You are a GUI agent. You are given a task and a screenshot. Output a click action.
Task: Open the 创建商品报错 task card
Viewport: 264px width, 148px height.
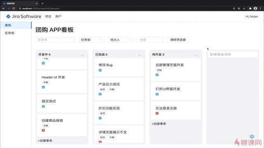(62, 125)
